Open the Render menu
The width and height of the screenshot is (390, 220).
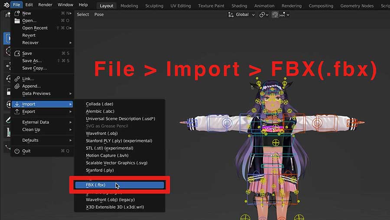45,5
